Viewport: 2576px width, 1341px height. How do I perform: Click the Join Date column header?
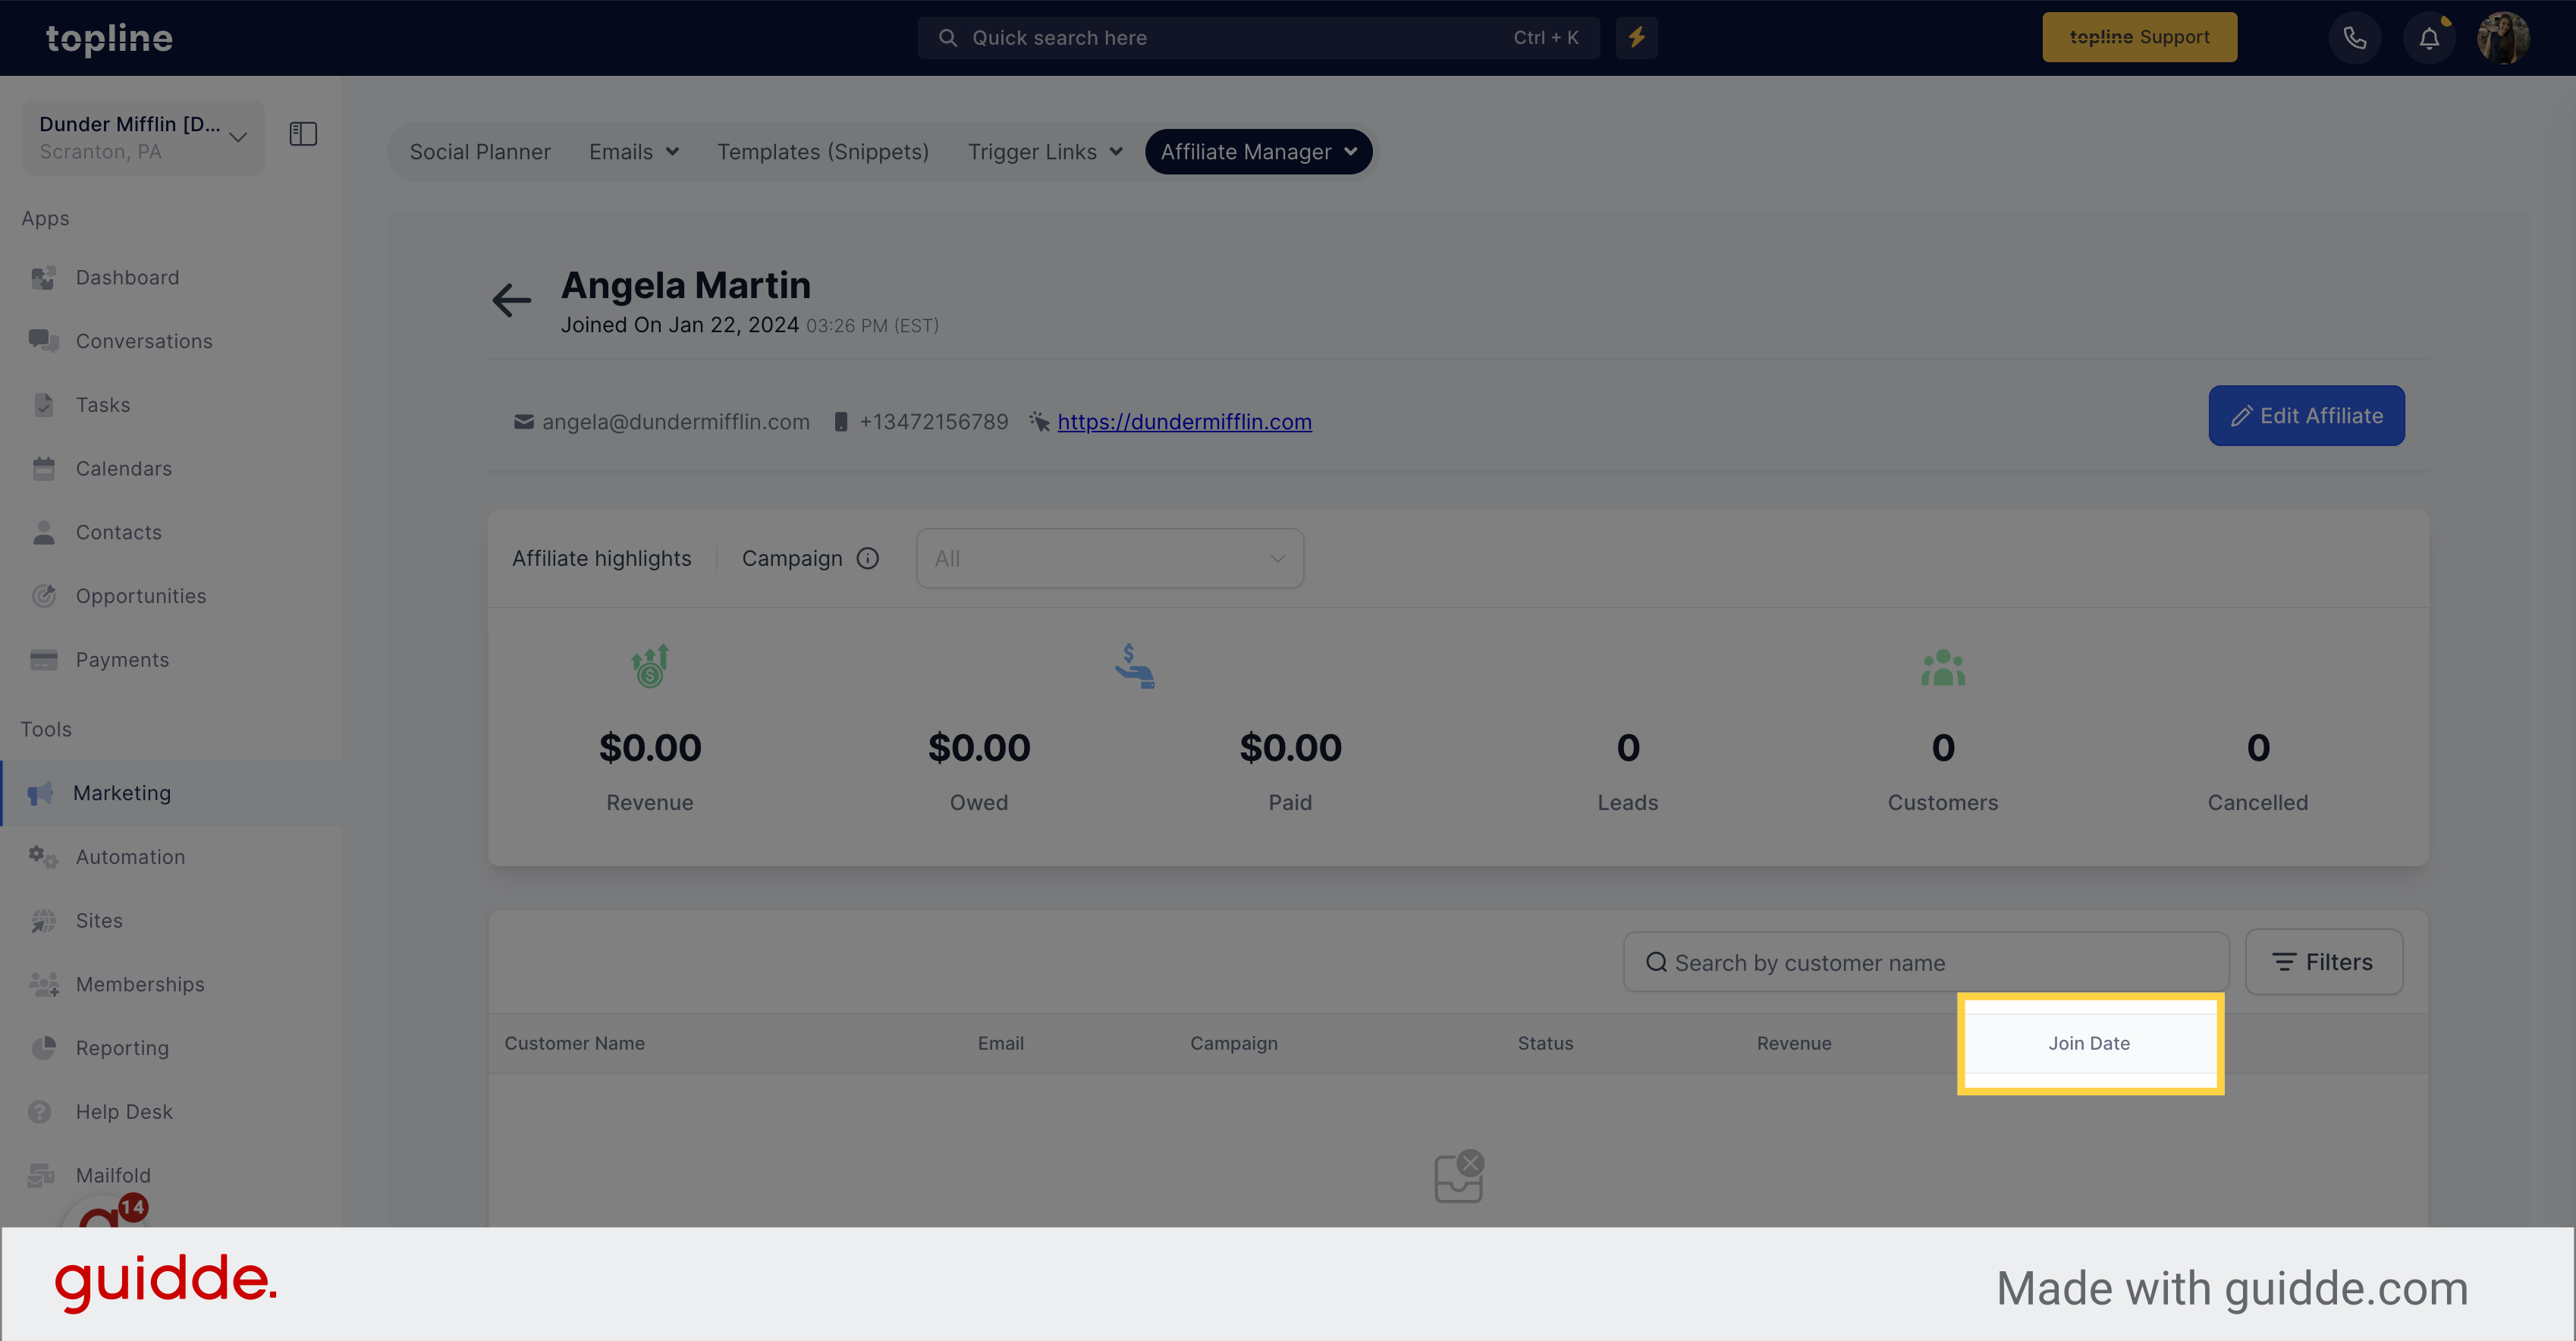2089,1043
